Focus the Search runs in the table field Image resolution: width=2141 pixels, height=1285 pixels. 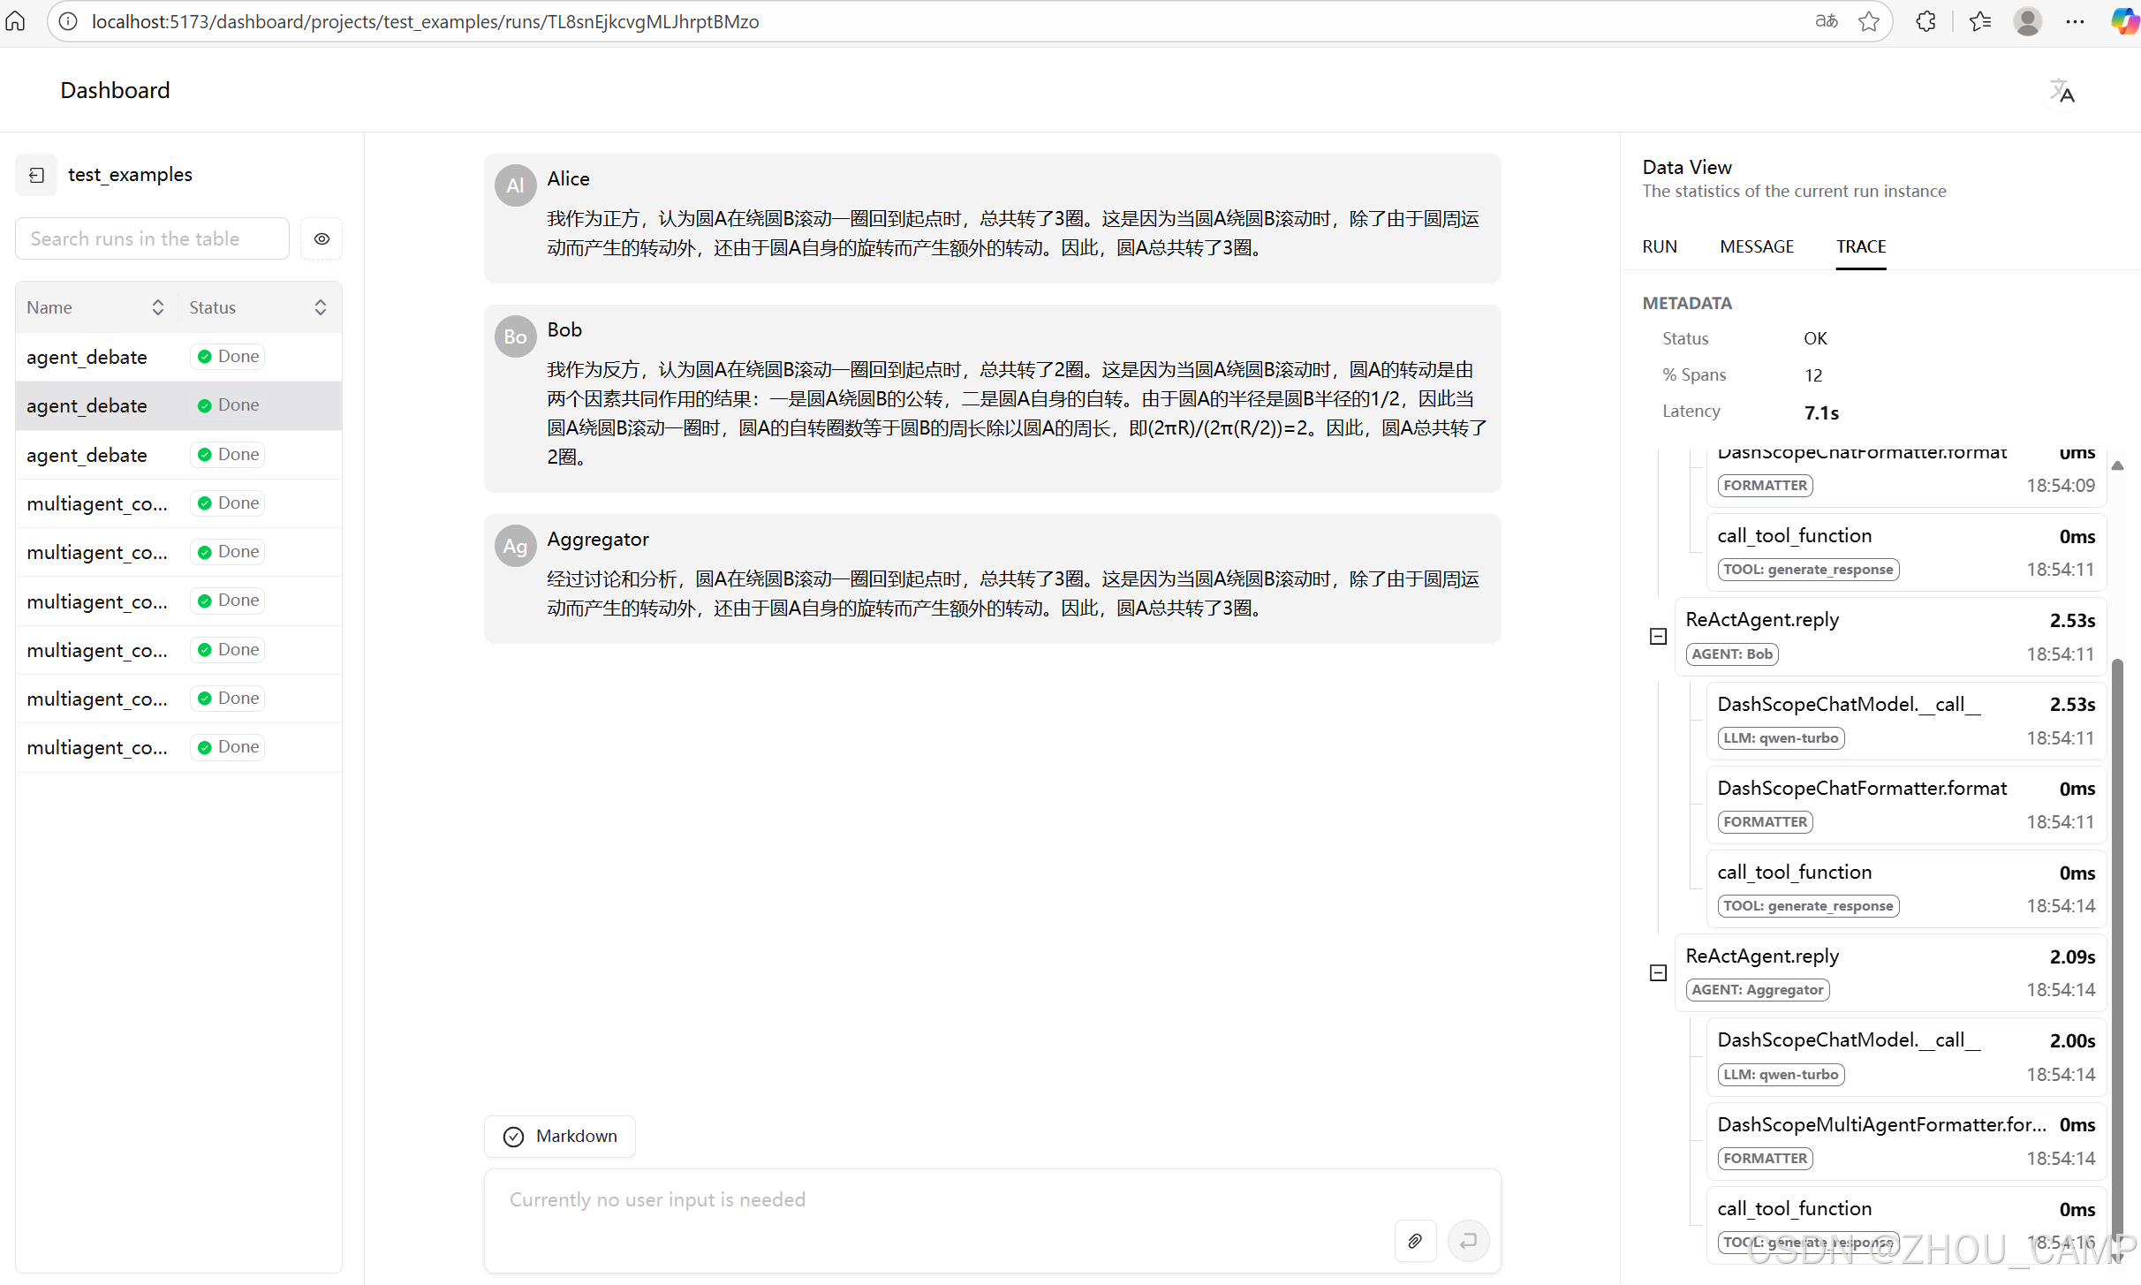[x=152, y=238]
